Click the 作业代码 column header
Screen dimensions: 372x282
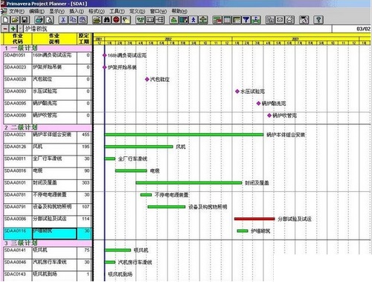tap(18, 39)
